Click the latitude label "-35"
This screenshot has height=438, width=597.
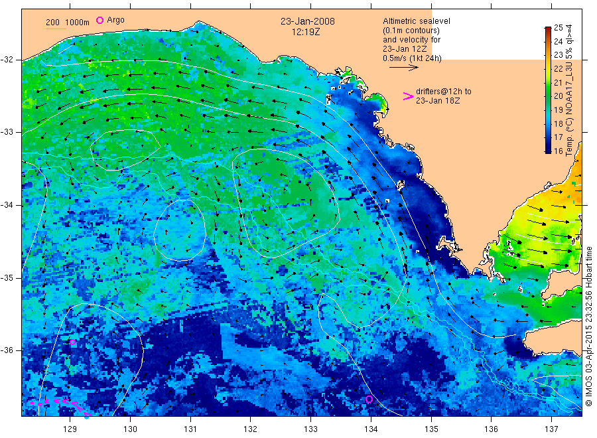click(x=7, y=277)
